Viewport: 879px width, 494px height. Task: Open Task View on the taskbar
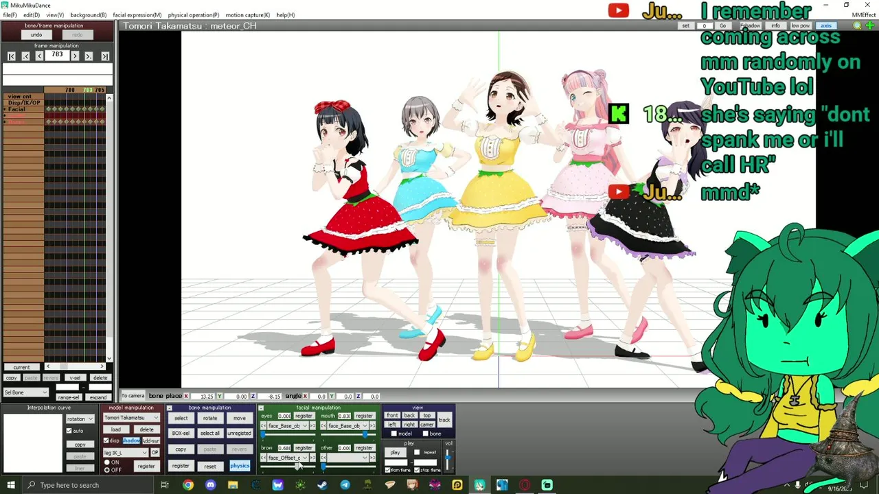click(165, 485)
